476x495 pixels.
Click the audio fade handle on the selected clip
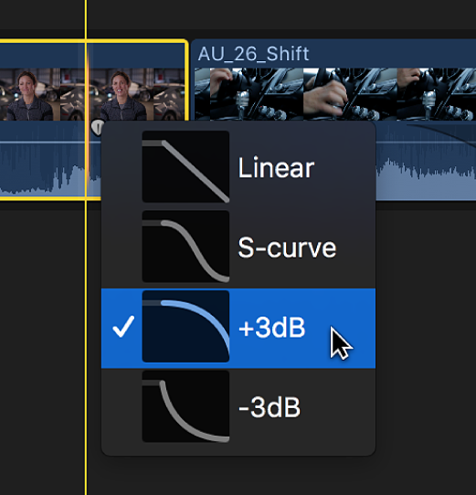[x=97, y=127]
